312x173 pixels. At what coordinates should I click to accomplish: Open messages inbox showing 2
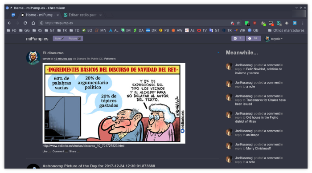[238, 39]
